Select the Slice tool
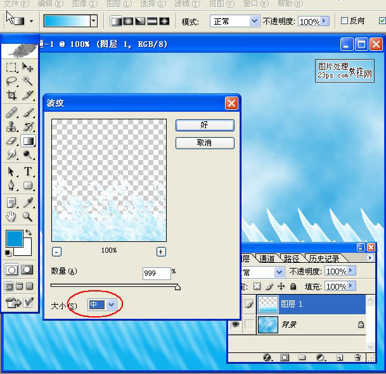 (x=27, y=95)
